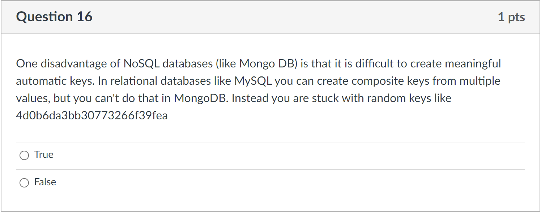
Task: Click the True answer label
Action: point(43,154)
